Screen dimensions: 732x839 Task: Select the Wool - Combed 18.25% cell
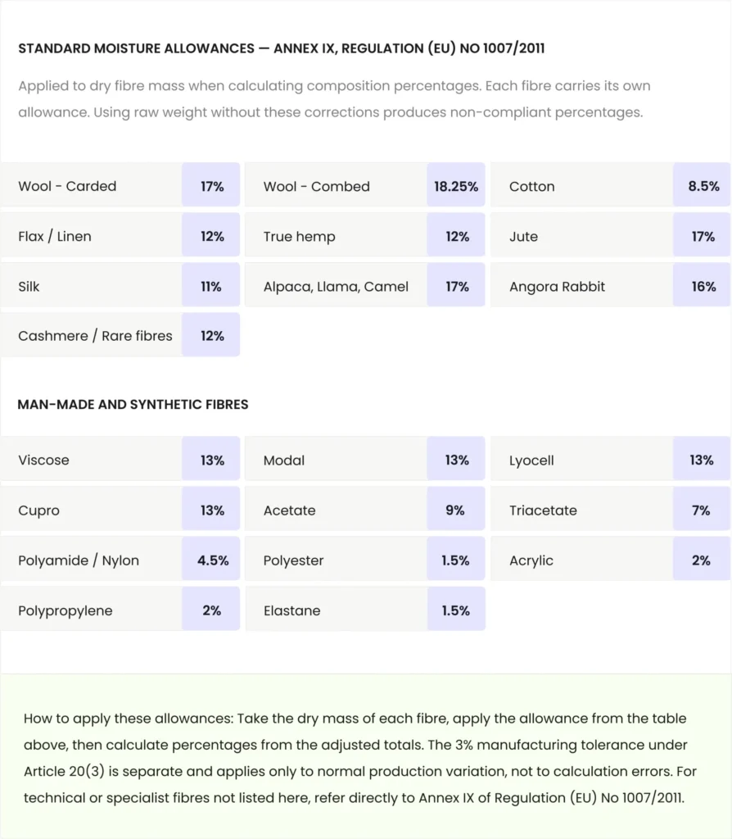click(x=455, y=185)
